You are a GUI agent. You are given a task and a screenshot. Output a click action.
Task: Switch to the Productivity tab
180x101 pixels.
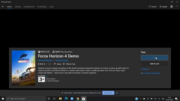(x=42, y=7)
